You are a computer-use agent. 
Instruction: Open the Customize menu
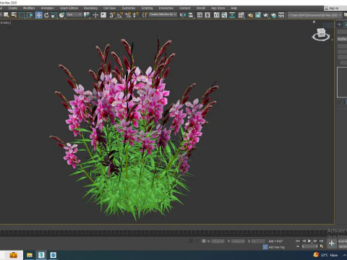(129, 8)
